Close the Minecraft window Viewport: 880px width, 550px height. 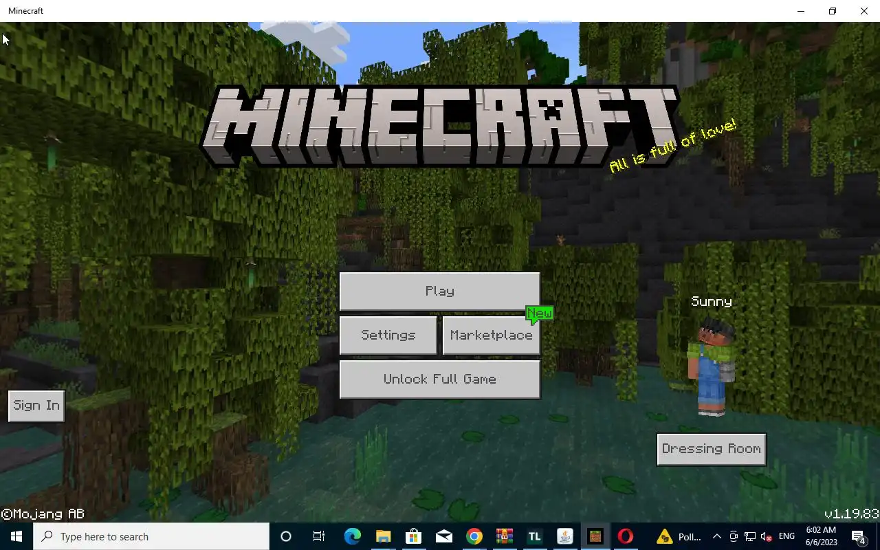tap(864, 11)
